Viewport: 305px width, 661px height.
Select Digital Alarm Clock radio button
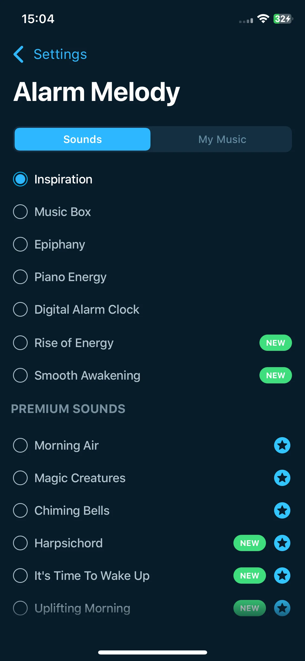click(x=20, y=309)
